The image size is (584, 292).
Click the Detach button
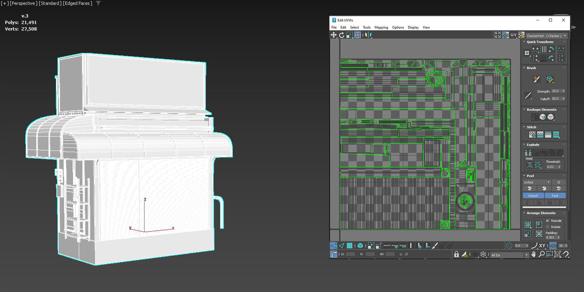[533, 196]
